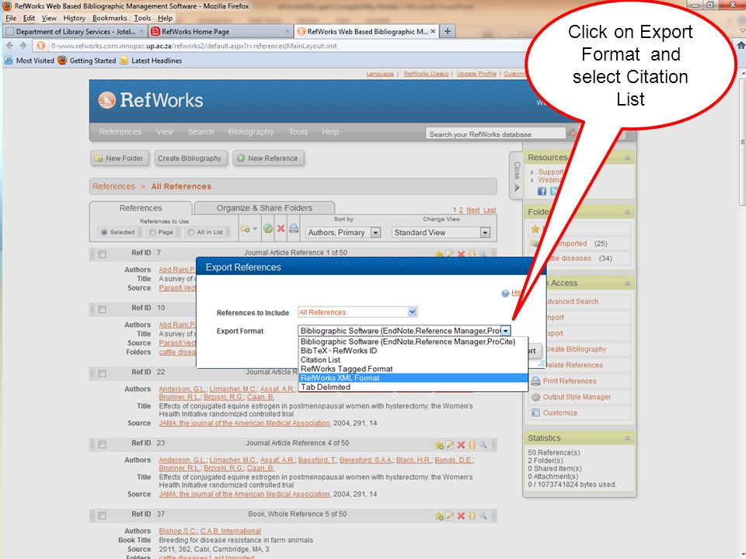Click the red delete X for Ref ID 37

tap(461, 516)
